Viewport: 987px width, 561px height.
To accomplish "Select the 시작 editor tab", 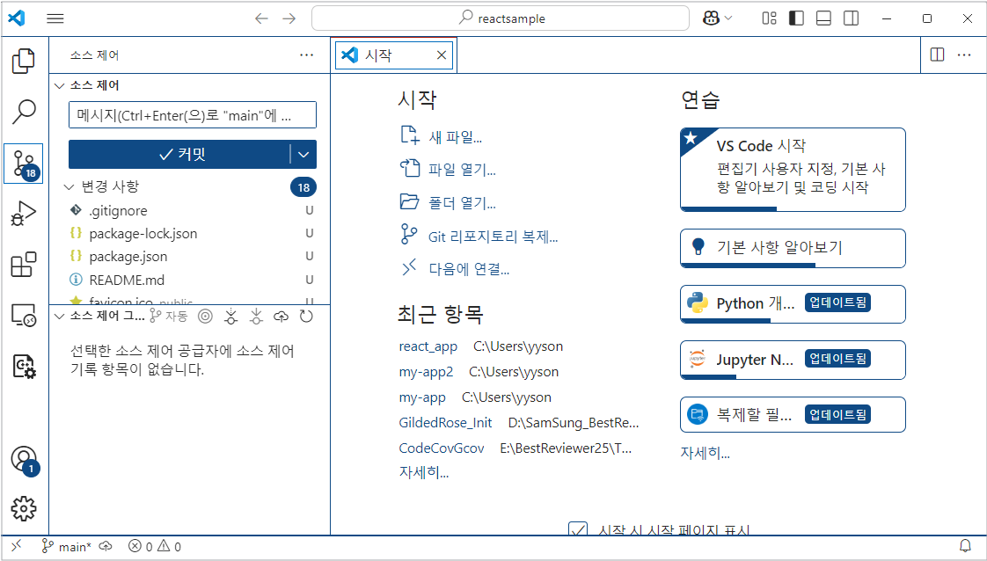I will click(393, 55).
